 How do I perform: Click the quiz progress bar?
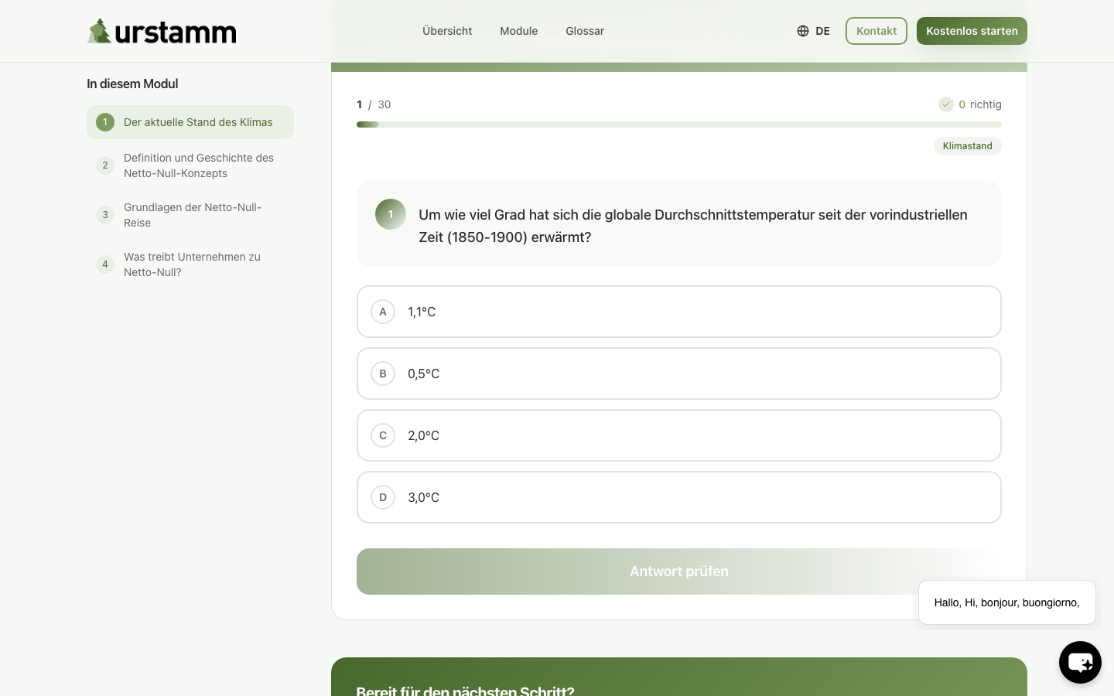tap(679, 125)
